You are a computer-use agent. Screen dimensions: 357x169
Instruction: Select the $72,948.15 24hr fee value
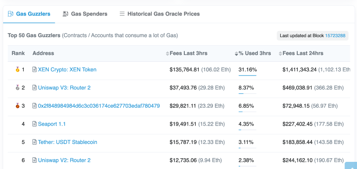(x=296, y=106)
